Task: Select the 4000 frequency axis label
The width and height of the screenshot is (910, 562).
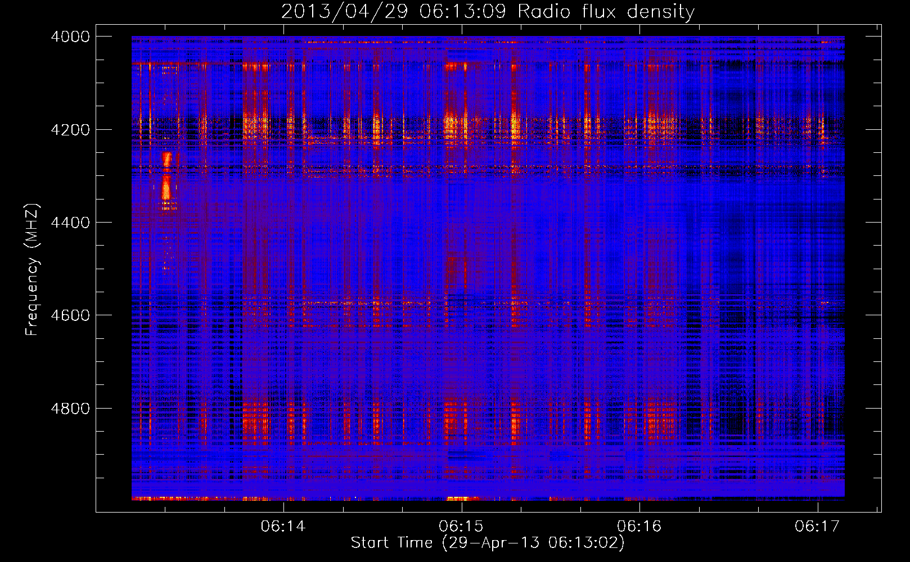Action: tap(70, 37)
